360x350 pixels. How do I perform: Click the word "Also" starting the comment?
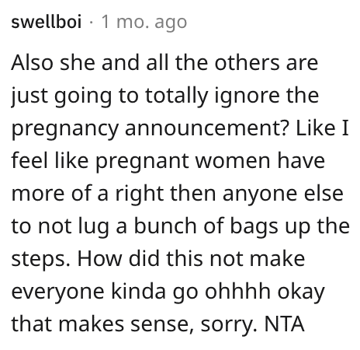click(x=32, y=63)
